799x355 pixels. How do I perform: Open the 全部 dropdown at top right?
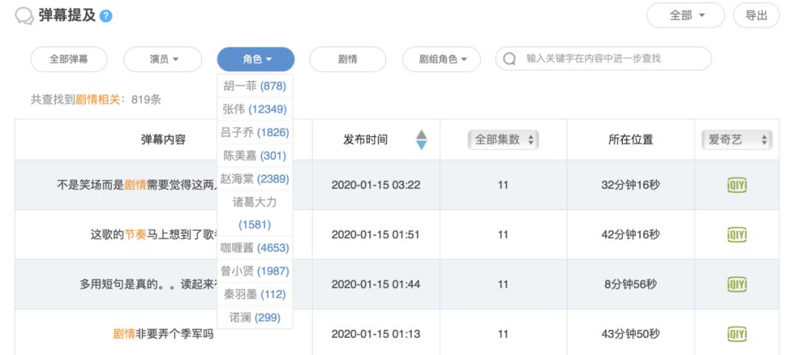click(685, 16)
